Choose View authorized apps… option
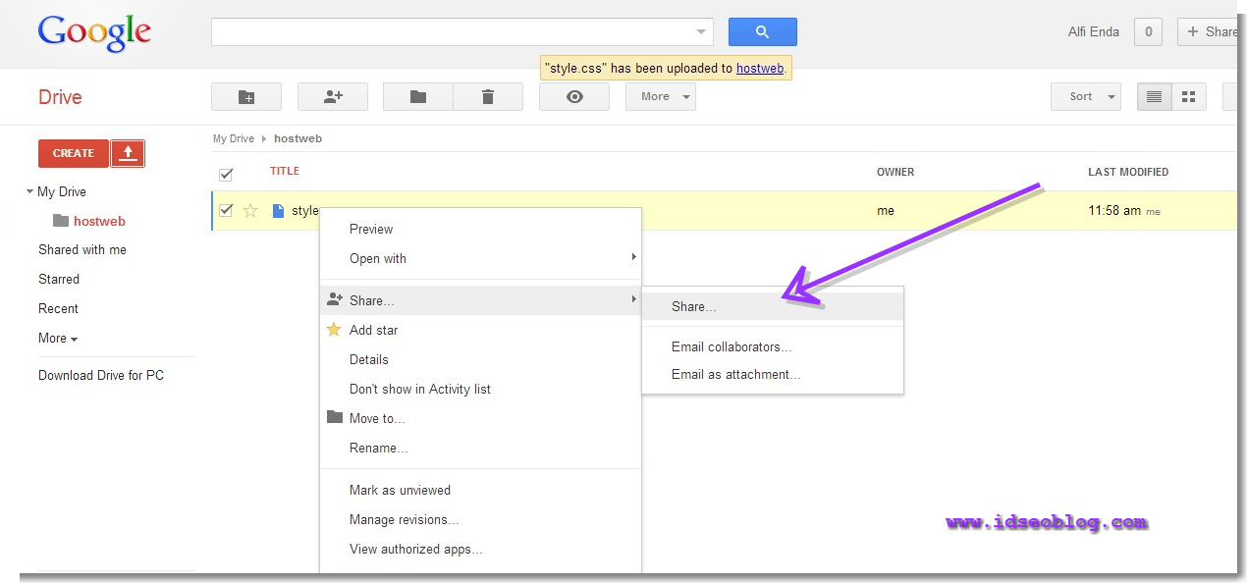This screenshot has width=1247, height=583. 480,549
